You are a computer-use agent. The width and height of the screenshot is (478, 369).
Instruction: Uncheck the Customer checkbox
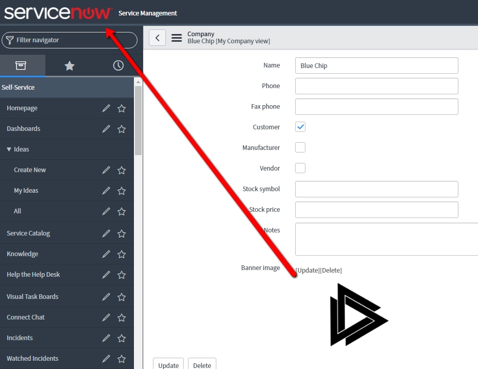[300, 127]
